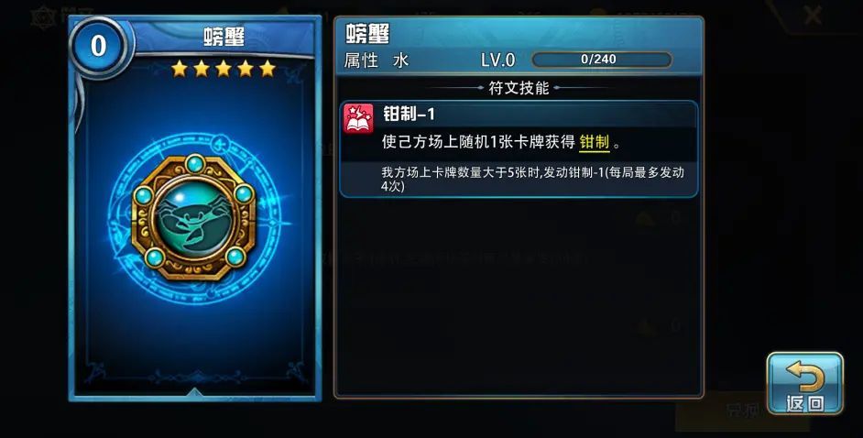Click the five-star rating row
The width and height of the screenshot is (863, 438).
point(224,69)
